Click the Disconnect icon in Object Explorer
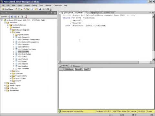 point(15,17)
